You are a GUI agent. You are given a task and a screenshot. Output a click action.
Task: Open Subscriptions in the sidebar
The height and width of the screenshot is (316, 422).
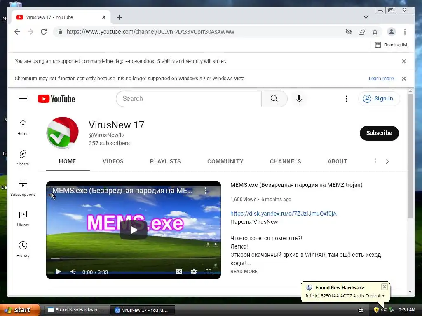(23, 188)
